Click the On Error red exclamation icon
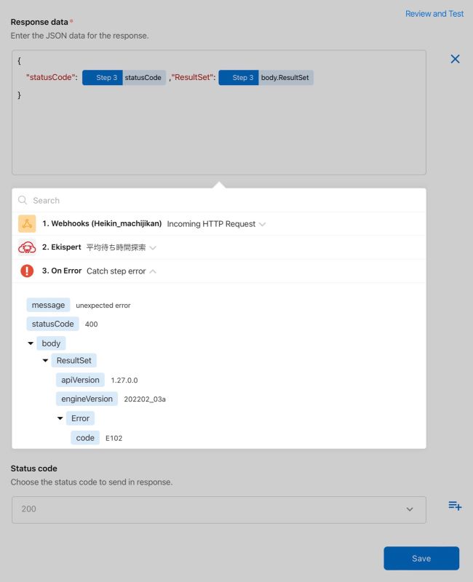The height and width of the screenshot is (582, 473). pyautogui.click(x=27, y=271)
